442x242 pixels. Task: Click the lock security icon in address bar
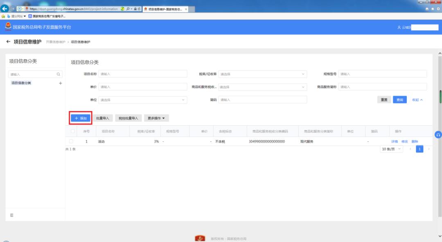click(135, 9)
